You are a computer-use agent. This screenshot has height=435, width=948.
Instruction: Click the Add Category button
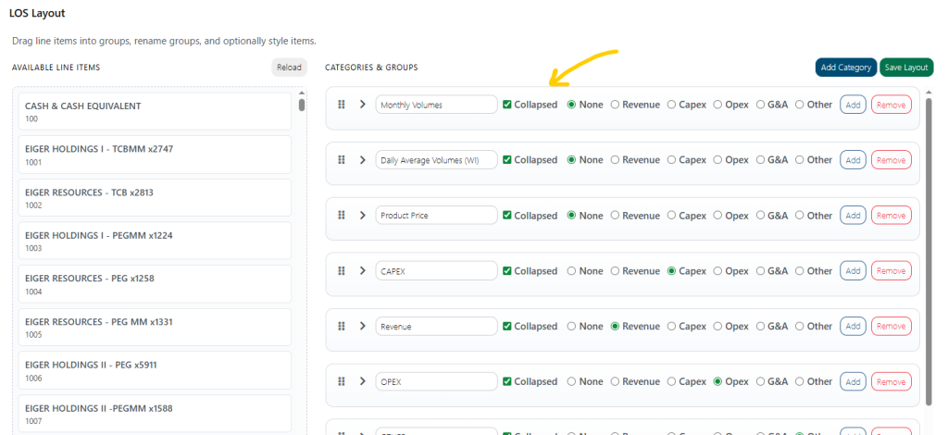(845, 68)
